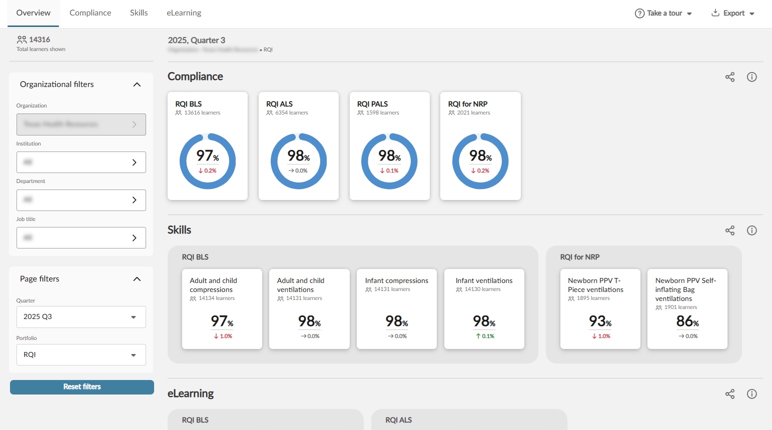Open the Quarter dropdown showing 2025 Q3
This screenshot has height=430, width=772.
pyautogui.click(x=81, y=317)
